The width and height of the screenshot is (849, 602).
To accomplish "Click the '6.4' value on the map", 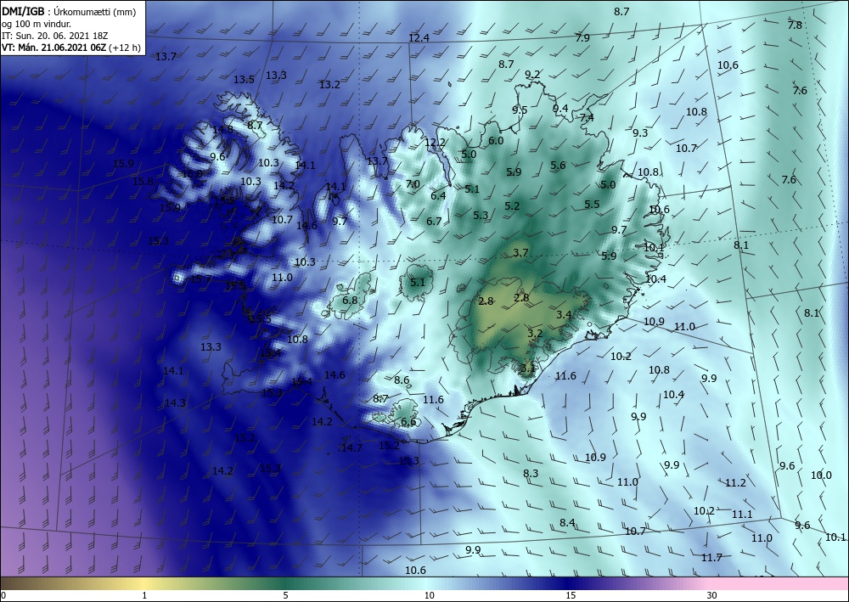I will pos(438,195).
